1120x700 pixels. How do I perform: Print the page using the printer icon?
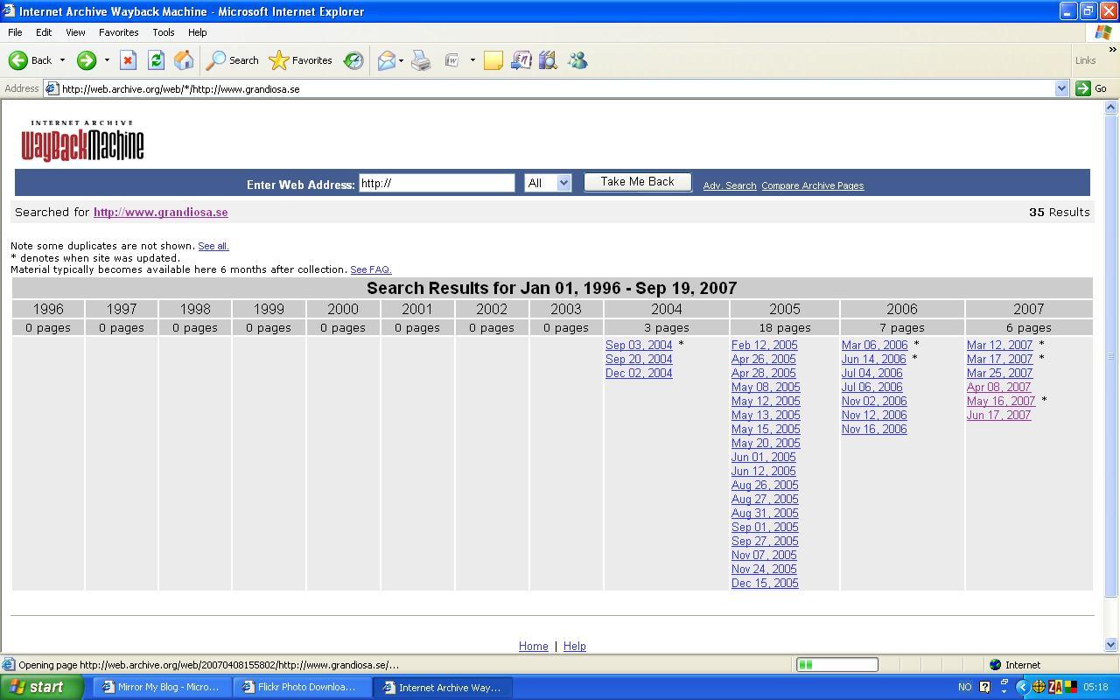pyautogui.click(x=421, y=60)
